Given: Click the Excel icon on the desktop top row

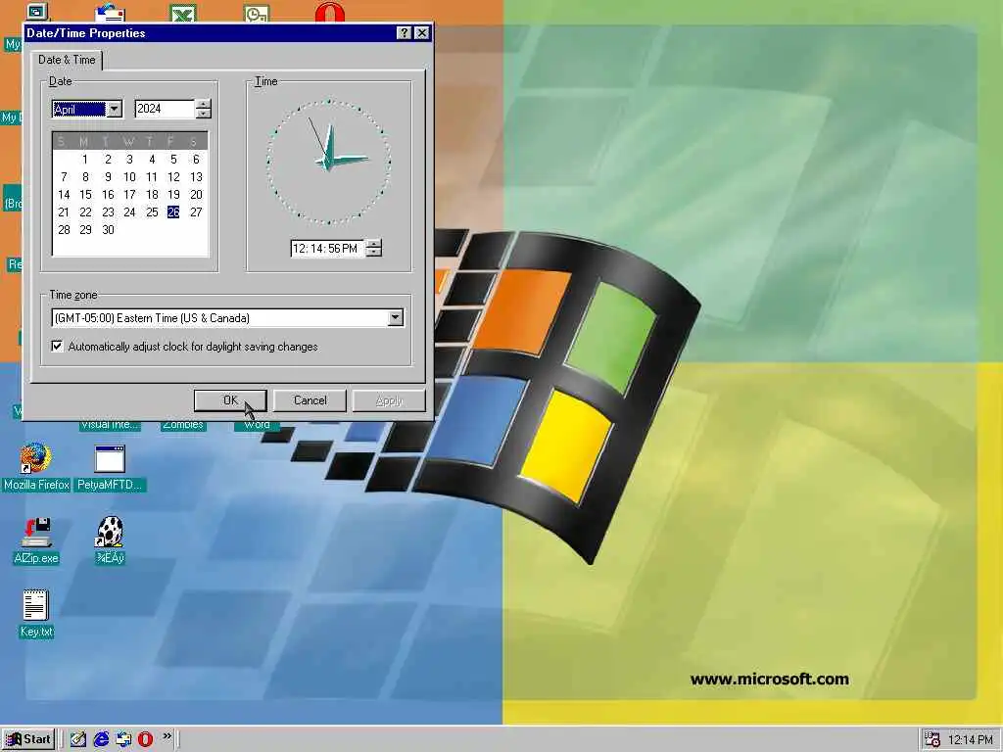Looking at the screenshot, I should click(183, 12).
